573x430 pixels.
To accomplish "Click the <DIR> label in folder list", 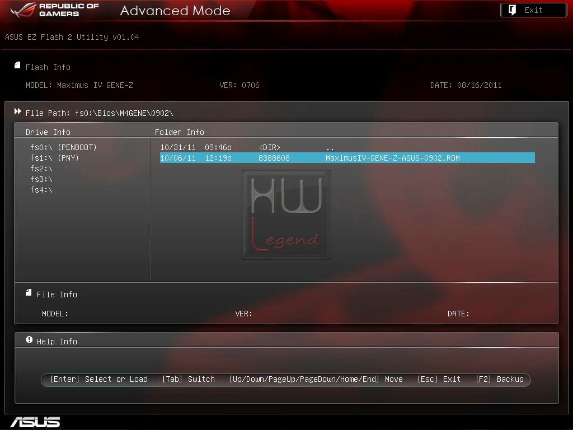I will pos(269,147).
